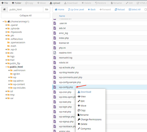Viewport: 147px width, 132px height.
Task: Navigate Forward
Action: click(105, 10)
